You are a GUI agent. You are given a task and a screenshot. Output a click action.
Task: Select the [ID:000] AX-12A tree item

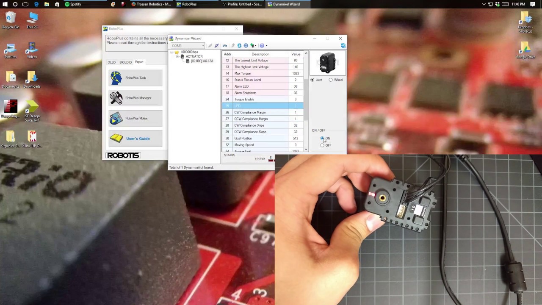click(202, 61)
